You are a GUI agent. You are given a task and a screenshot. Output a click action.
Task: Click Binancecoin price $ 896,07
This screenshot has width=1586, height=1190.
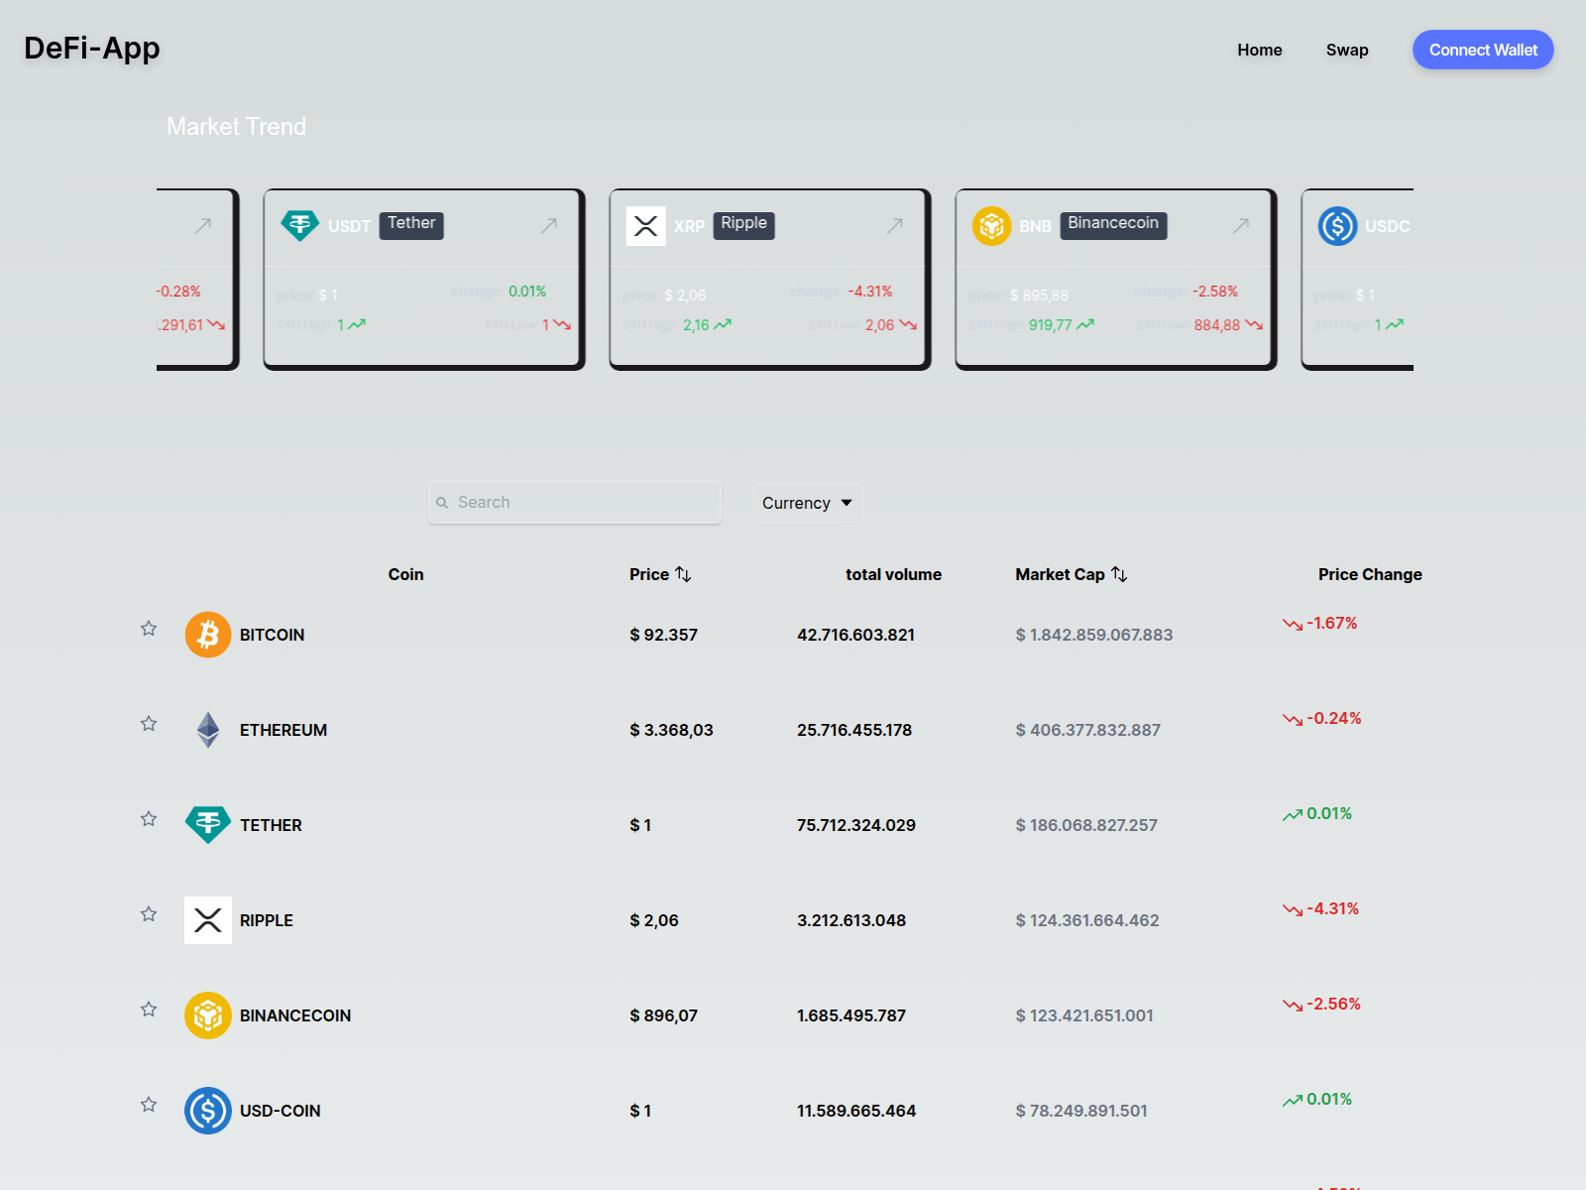click(x=664, y=1015)
